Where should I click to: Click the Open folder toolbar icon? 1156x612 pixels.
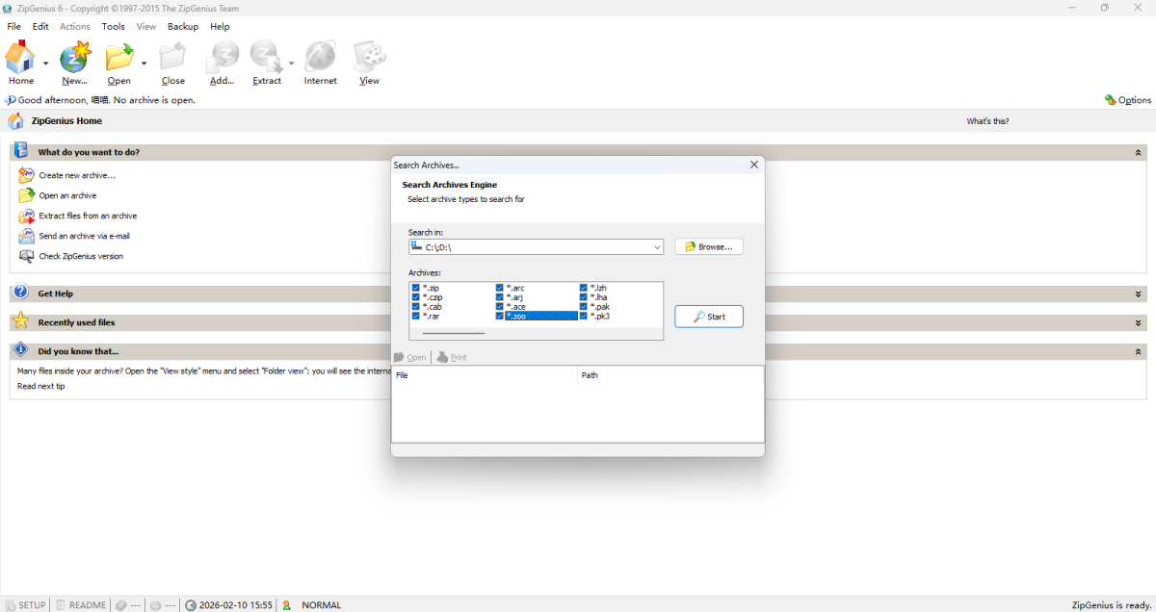pyautogui.click(x=119, y=59)
